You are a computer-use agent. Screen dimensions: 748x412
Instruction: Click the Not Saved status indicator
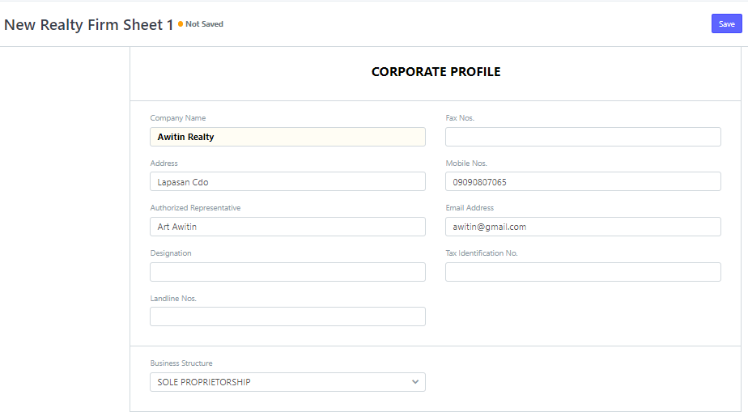(x=201, y=23)
